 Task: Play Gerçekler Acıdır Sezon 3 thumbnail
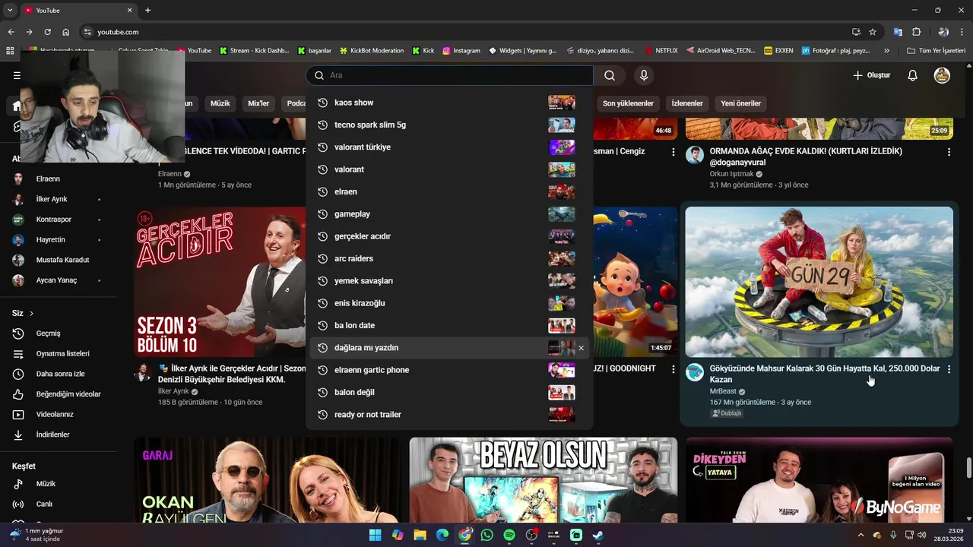[x=220, y=282]
